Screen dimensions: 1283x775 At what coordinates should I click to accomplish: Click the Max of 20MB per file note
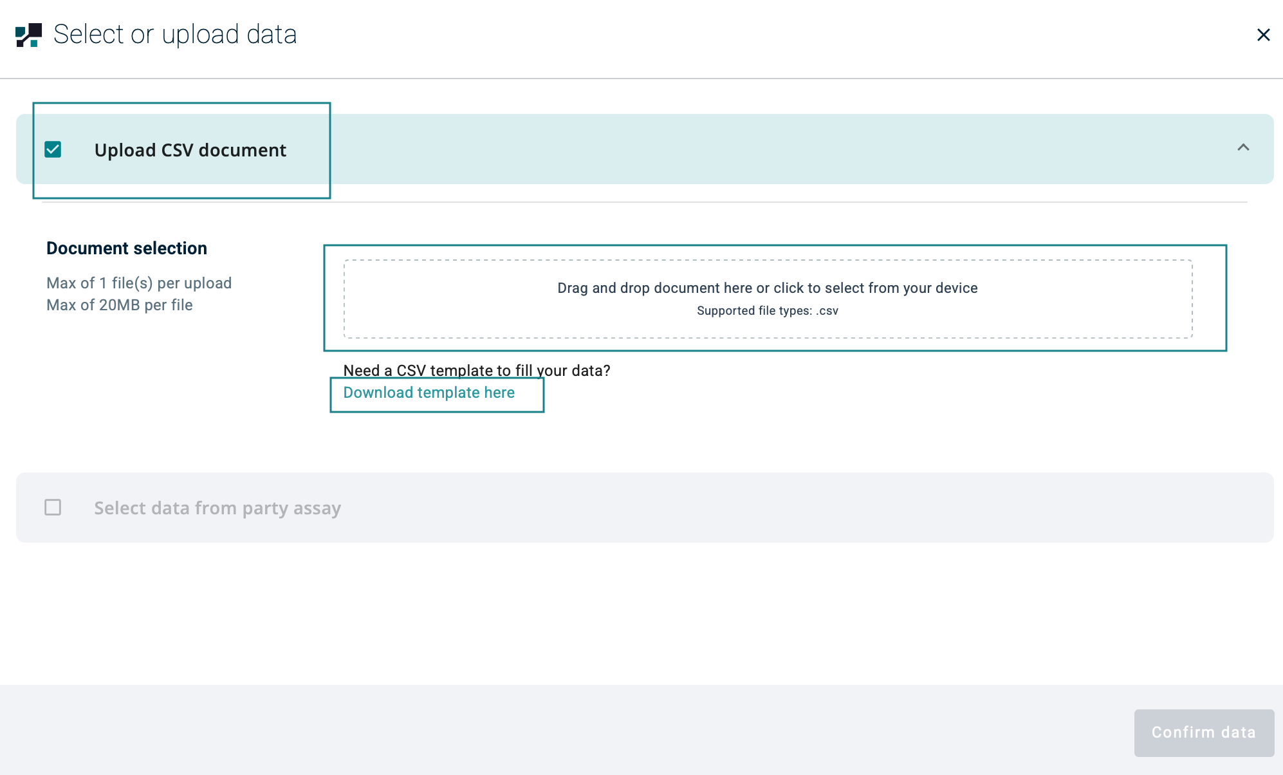coord(120,305)
